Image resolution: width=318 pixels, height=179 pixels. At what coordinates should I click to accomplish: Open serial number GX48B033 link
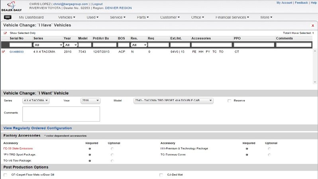tap(16, 52)
